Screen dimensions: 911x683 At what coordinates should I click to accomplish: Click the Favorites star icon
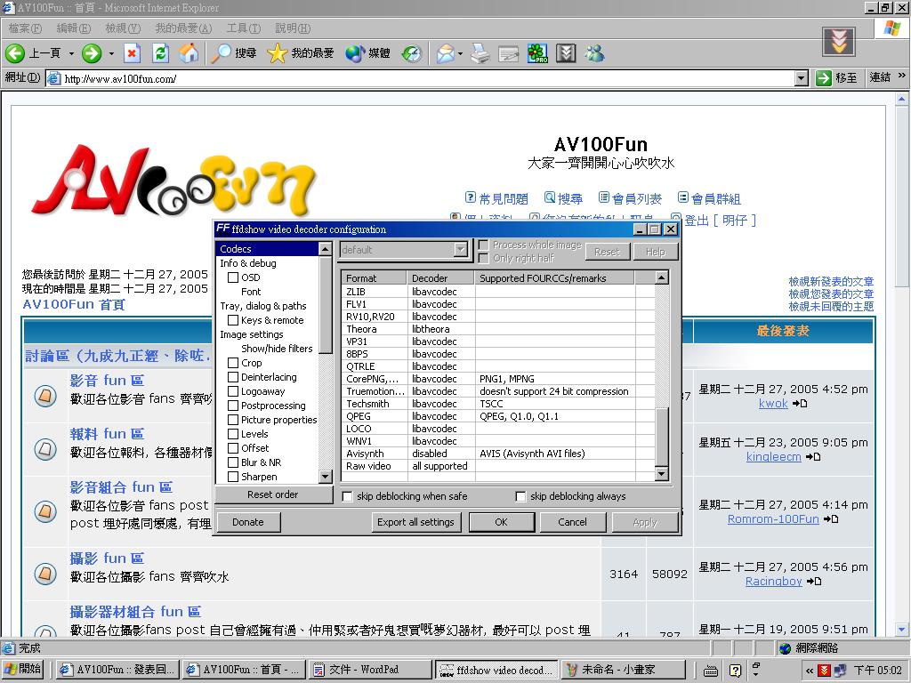click(277, 53)
